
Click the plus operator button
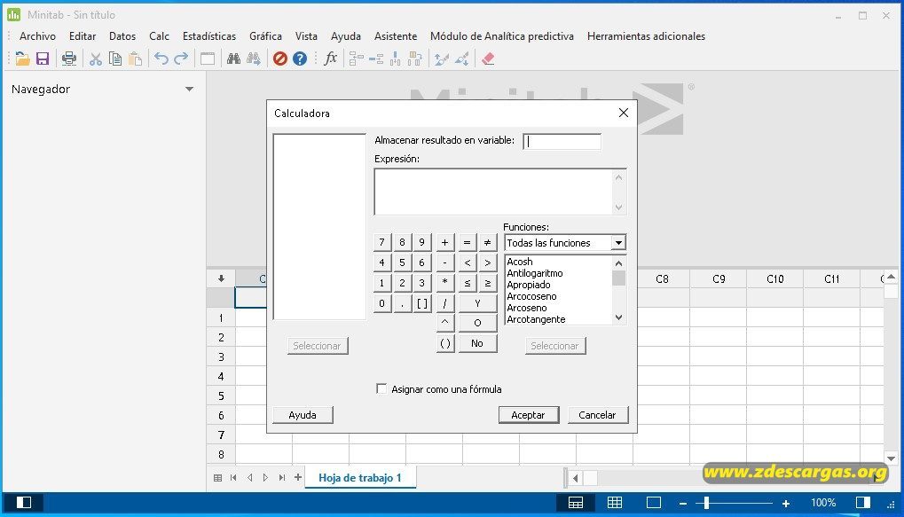[444, 243]
